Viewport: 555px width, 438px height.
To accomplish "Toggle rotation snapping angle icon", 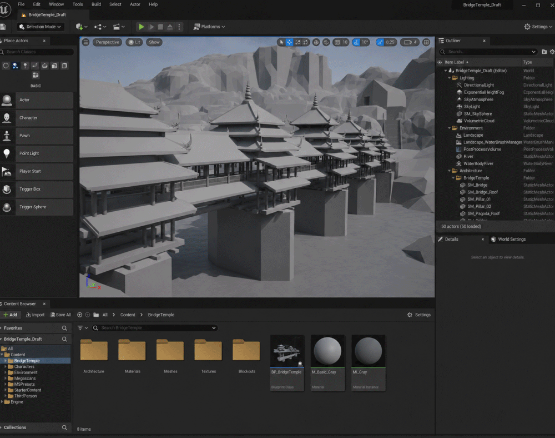I will tap(356, 42).
